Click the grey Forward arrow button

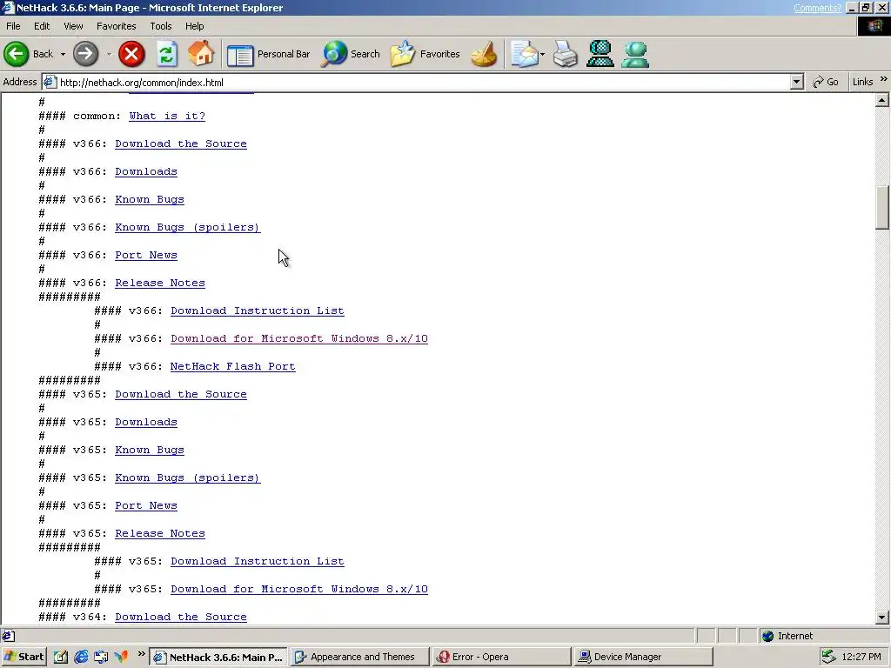coord(86,54)
